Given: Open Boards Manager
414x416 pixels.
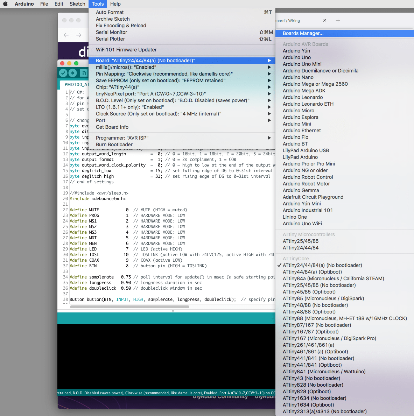Looking at the screenshot, I should (x=345, y=33).
